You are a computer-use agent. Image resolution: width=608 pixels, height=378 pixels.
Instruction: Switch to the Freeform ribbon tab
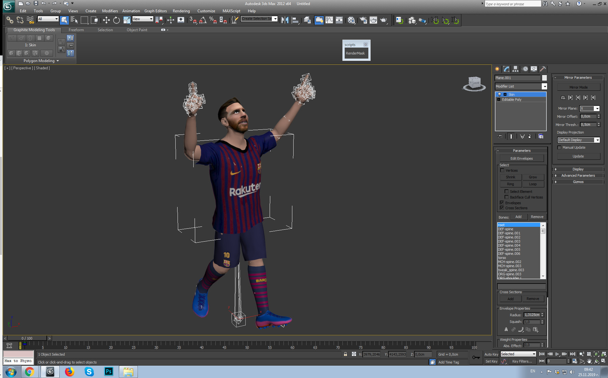pyautogui.click(x=76, y=30)
